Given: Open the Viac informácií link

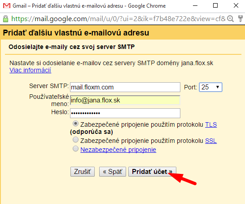Looking at the screenshot, I should [x=31, y=70].
